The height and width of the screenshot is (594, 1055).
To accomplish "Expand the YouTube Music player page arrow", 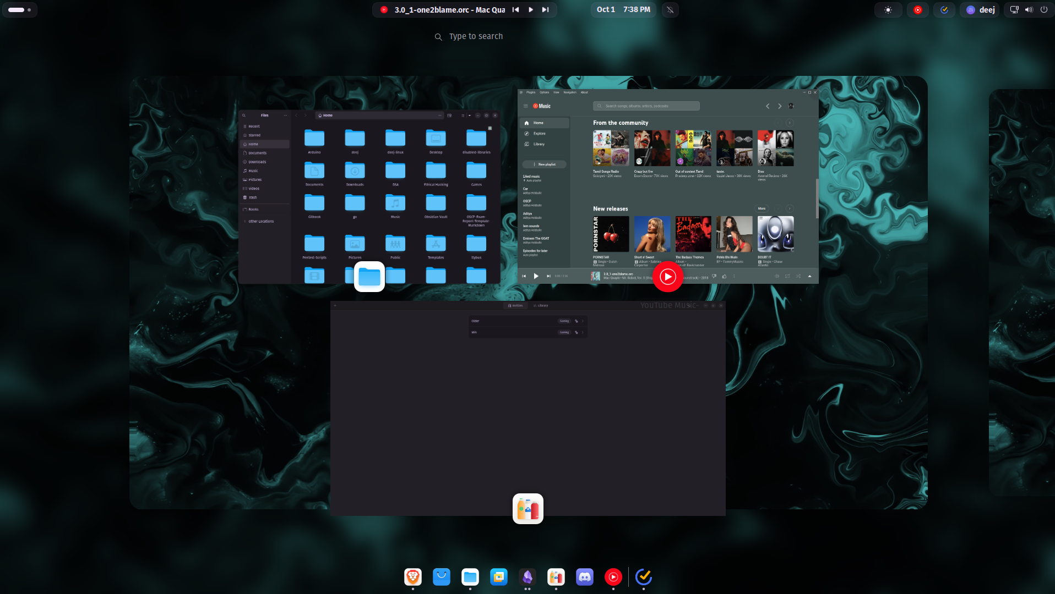I will (809, 276).
